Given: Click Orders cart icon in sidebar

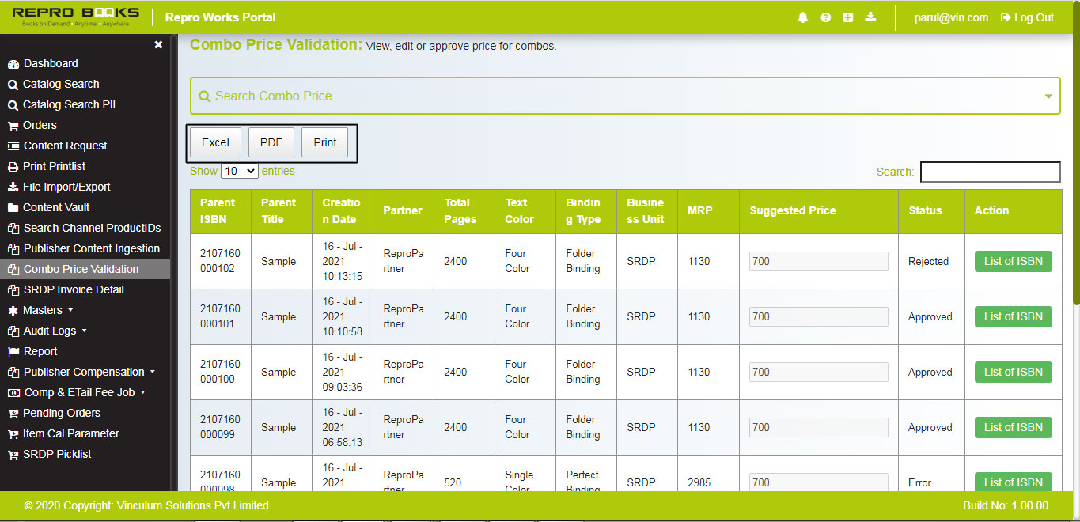Looking at the screenshot, I should [14, 125].
